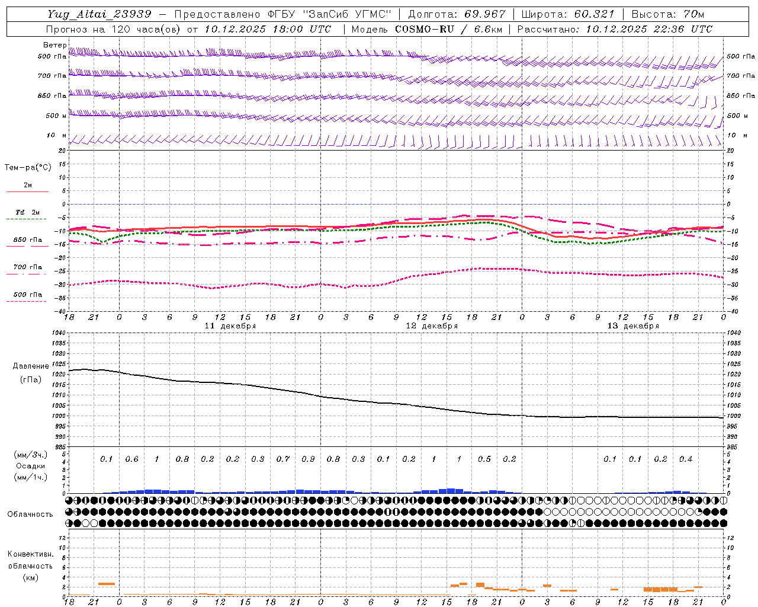Click the '500 м' wind level label at left
Viewport: 758px width, 607px height.
(56, 116)
